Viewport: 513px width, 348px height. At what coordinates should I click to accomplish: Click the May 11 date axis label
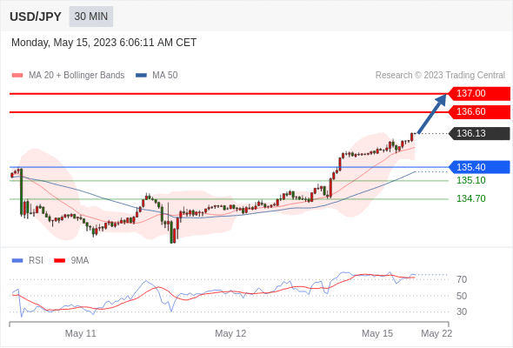(81, 333)
